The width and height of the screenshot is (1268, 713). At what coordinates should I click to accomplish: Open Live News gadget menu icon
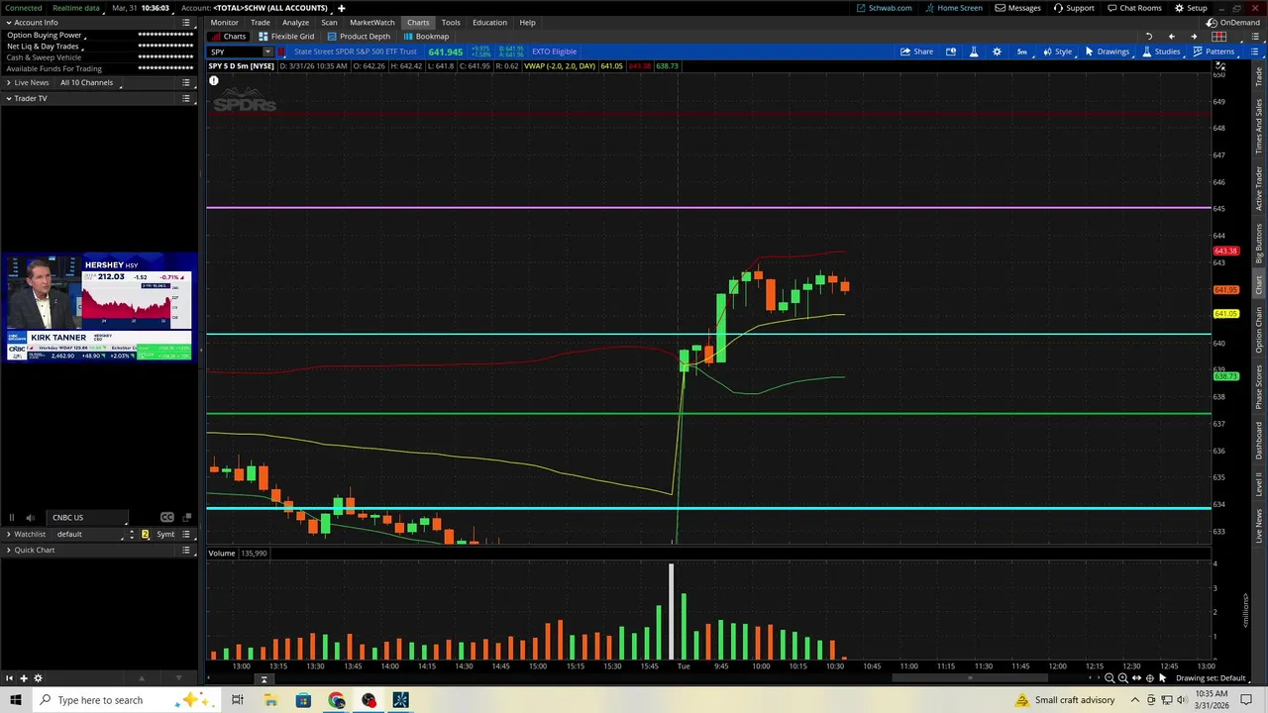coord(186,82)
